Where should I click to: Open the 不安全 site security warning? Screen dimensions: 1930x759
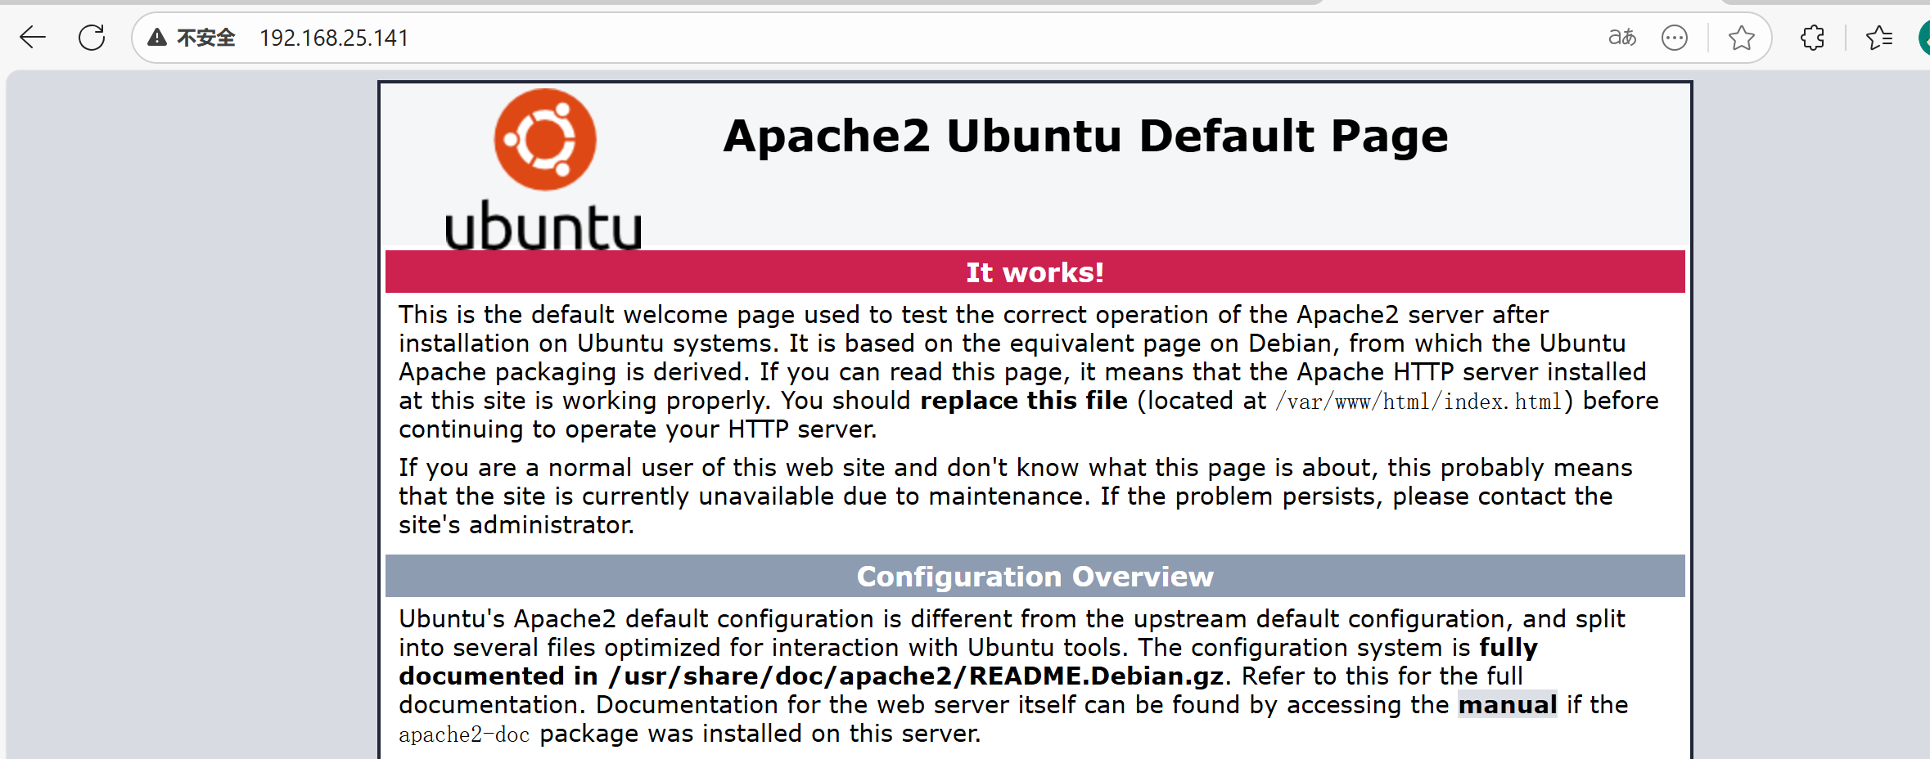tap(192, 38)
